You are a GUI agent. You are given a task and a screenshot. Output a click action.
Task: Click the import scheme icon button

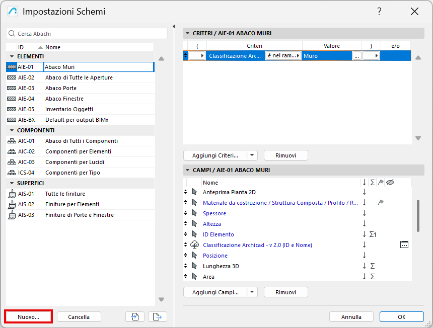point(135,317)
